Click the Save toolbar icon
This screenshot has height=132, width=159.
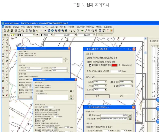[12, 30]
